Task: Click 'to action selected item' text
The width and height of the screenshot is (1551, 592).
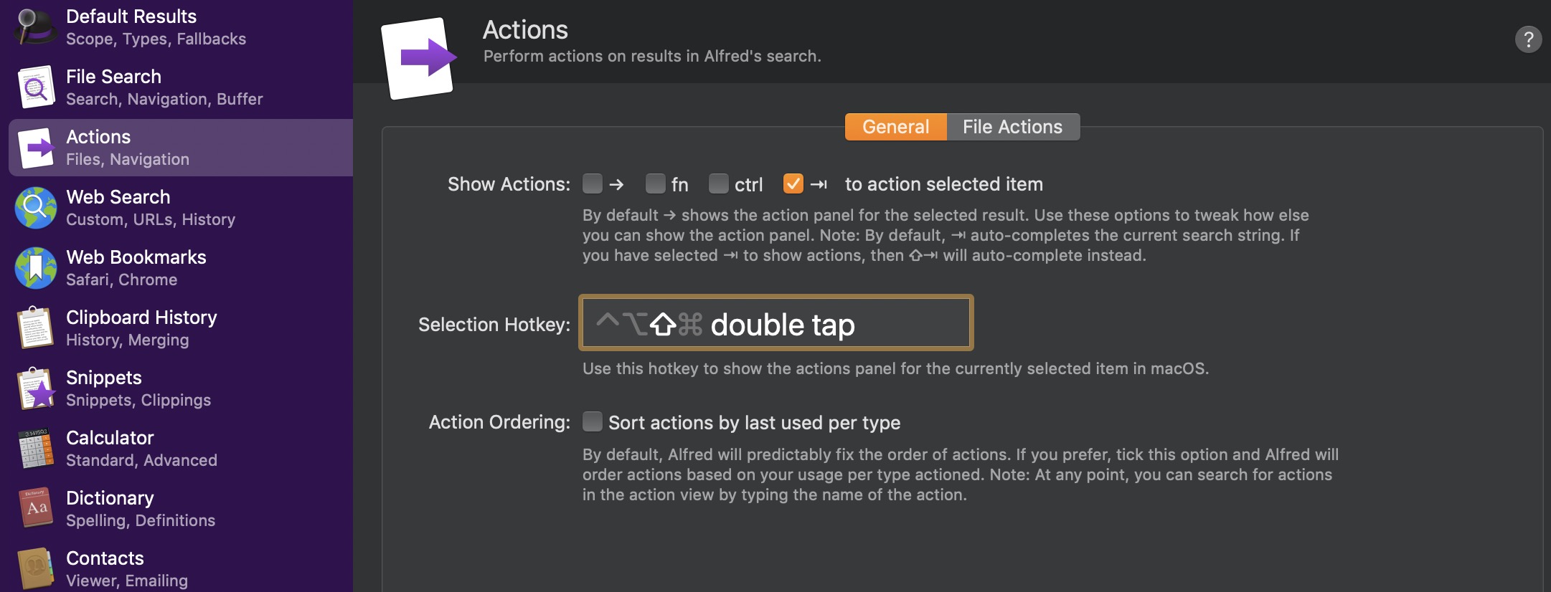Action: (944, 184)
